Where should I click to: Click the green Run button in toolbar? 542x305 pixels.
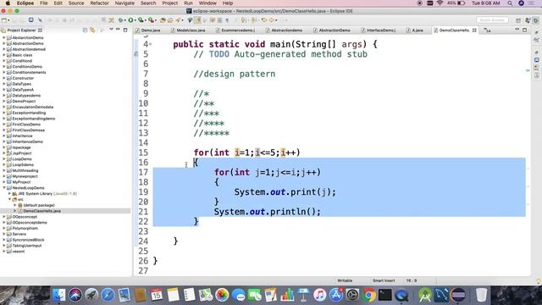click(x=130, y=20)
